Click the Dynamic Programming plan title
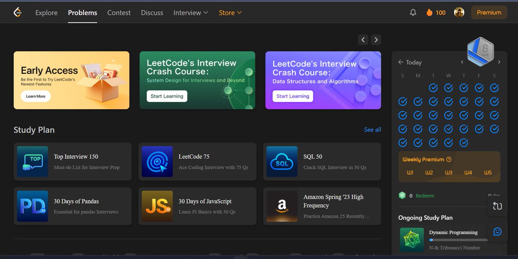Image resolution: width=518 pixels, height=259 pixels. [x=453, y=232]
